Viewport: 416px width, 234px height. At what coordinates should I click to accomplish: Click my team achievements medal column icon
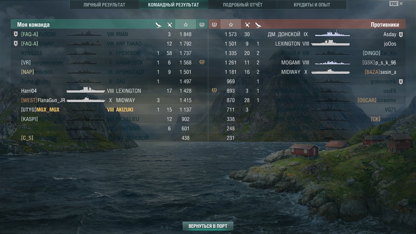click(202, 24)
